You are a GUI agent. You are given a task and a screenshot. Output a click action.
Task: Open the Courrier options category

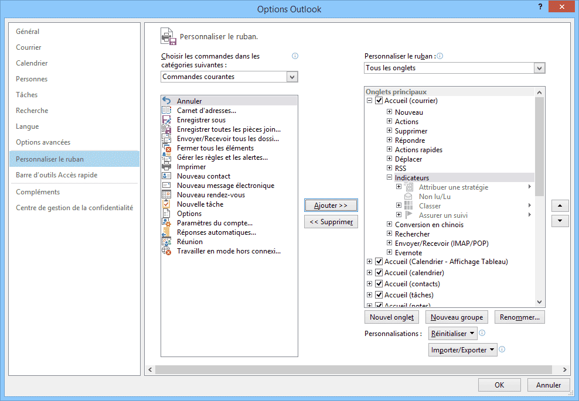point(74,47)
